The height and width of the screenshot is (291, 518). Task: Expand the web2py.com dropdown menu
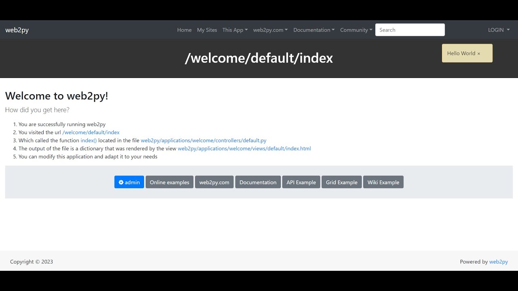[x=270, y=30]
